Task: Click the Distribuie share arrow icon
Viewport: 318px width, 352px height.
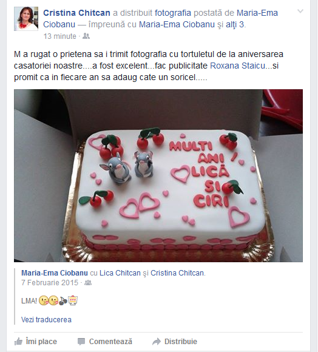Action: 157,342
